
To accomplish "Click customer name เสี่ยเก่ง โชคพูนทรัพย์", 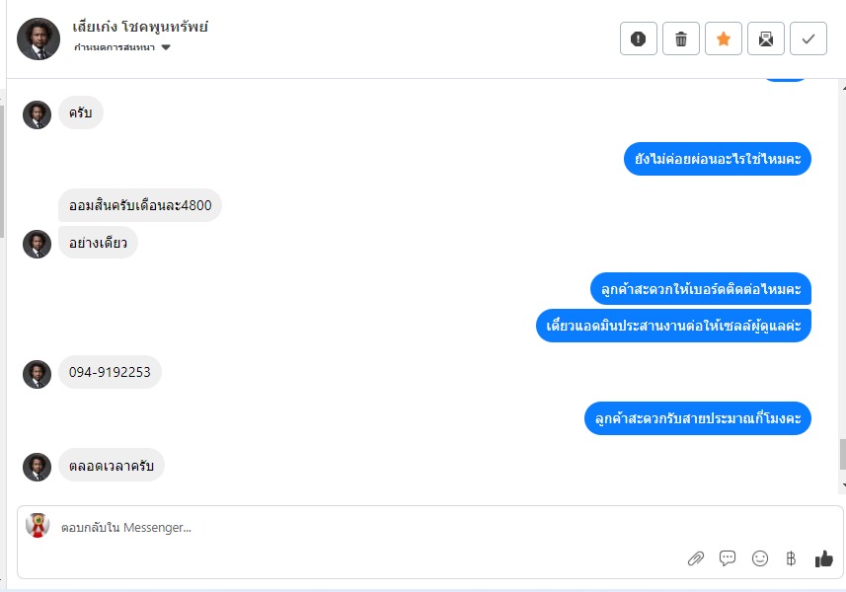I will (140, 27).
